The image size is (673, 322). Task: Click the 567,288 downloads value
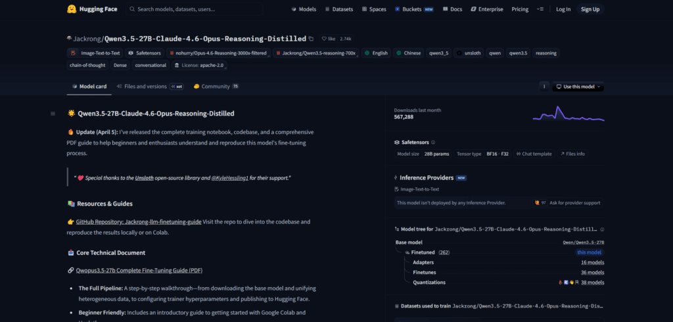tap(404, 117)
